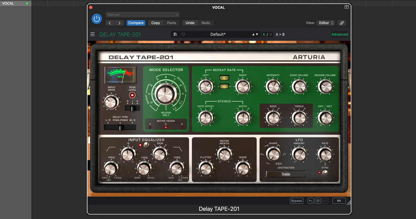
Task: Toggle the Repeat Rate SYNC button
Action: [224, 78]
